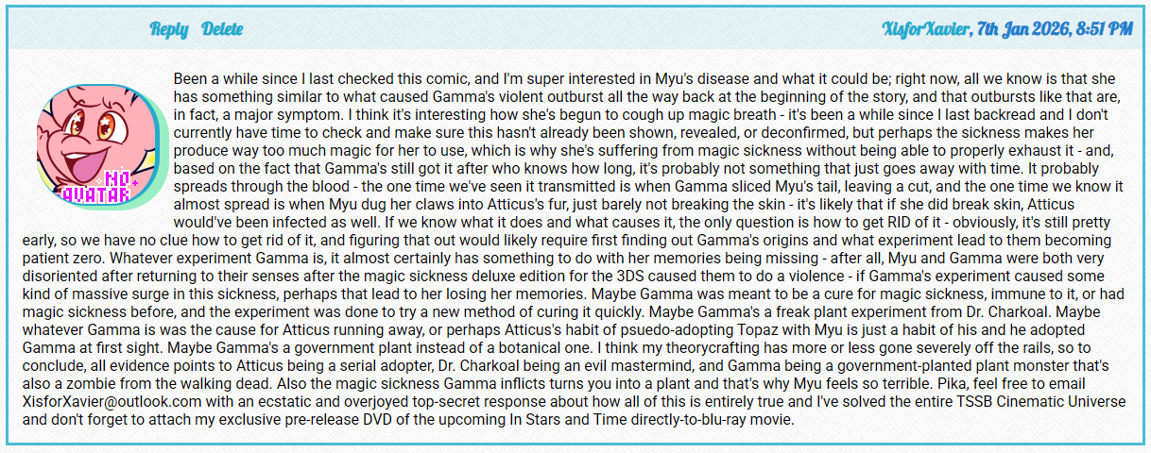The width and height of the screenshot is (1151, 453).
Task: Click the Reply link
Action: [x=169, y=29]
